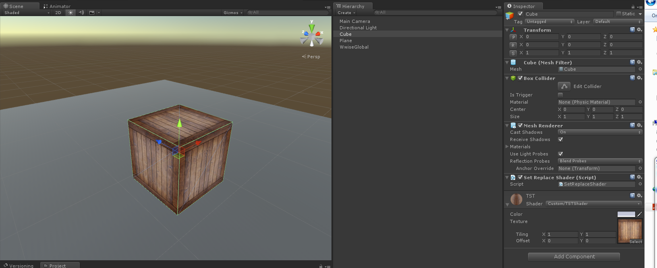Open the Cast Shadows dropdown
The height and width of the screenshot is (268, 657).
point(600,132)
